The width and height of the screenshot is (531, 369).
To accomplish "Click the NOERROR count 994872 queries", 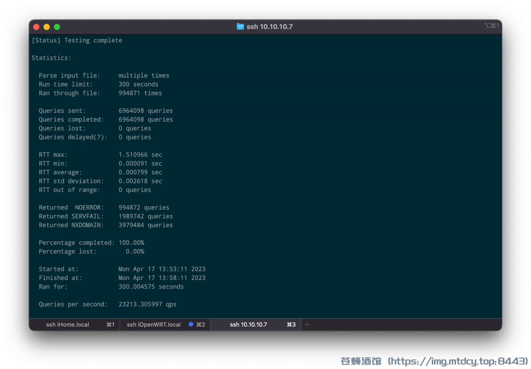I will point(144,207).
